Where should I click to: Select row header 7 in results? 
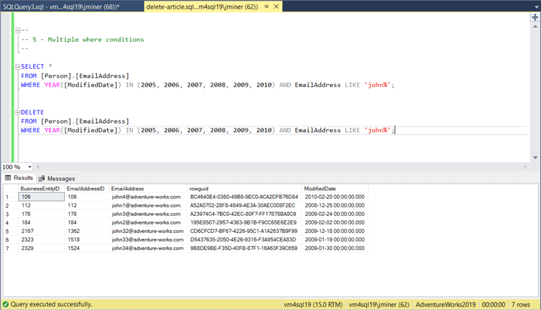10,248
